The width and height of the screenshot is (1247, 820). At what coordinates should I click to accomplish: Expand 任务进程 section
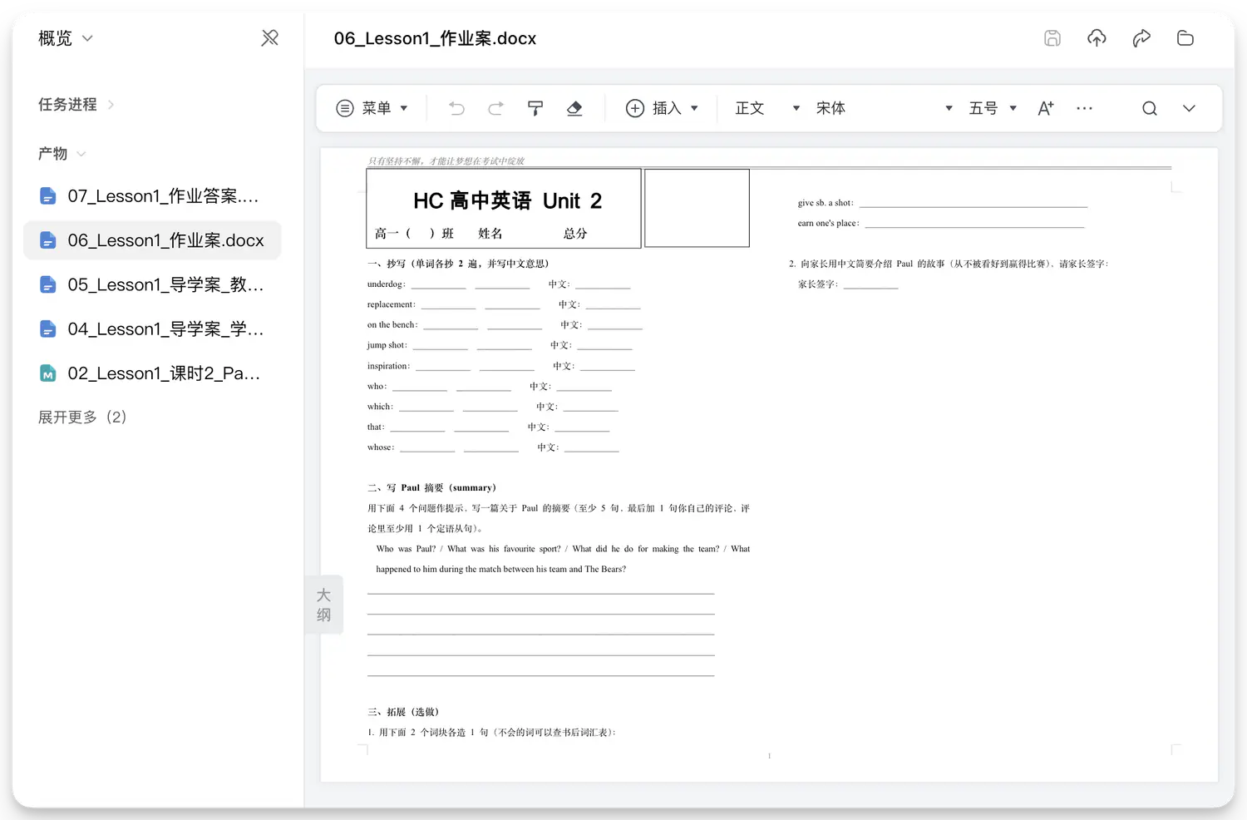click(x=76, y=105)
